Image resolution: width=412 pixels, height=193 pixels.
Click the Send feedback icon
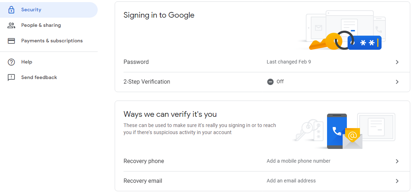(11, 78)
